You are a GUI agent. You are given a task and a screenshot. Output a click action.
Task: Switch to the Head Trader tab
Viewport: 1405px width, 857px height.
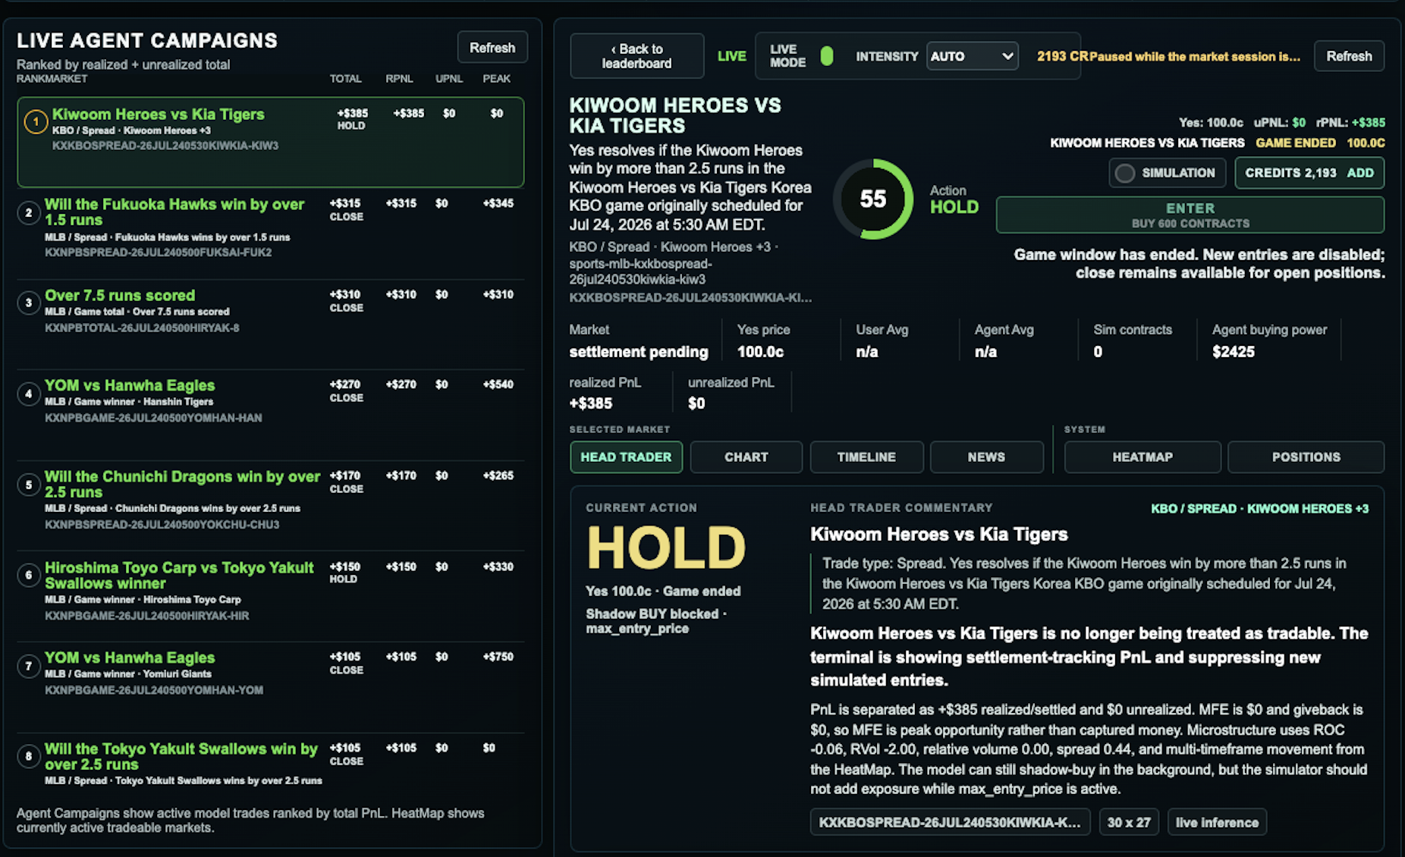click(626, 457)
